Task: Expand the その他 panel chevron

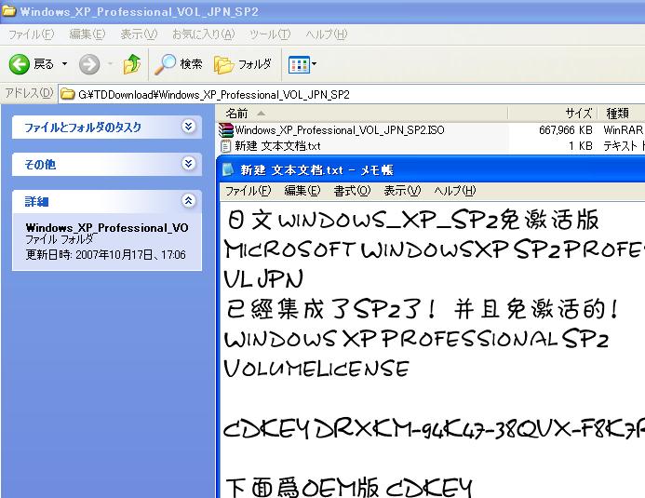Action: click(188, 164)
